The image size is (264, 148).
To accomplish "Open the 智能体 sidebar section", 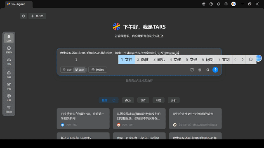I will pyautogui.click(x=9, y=50).
